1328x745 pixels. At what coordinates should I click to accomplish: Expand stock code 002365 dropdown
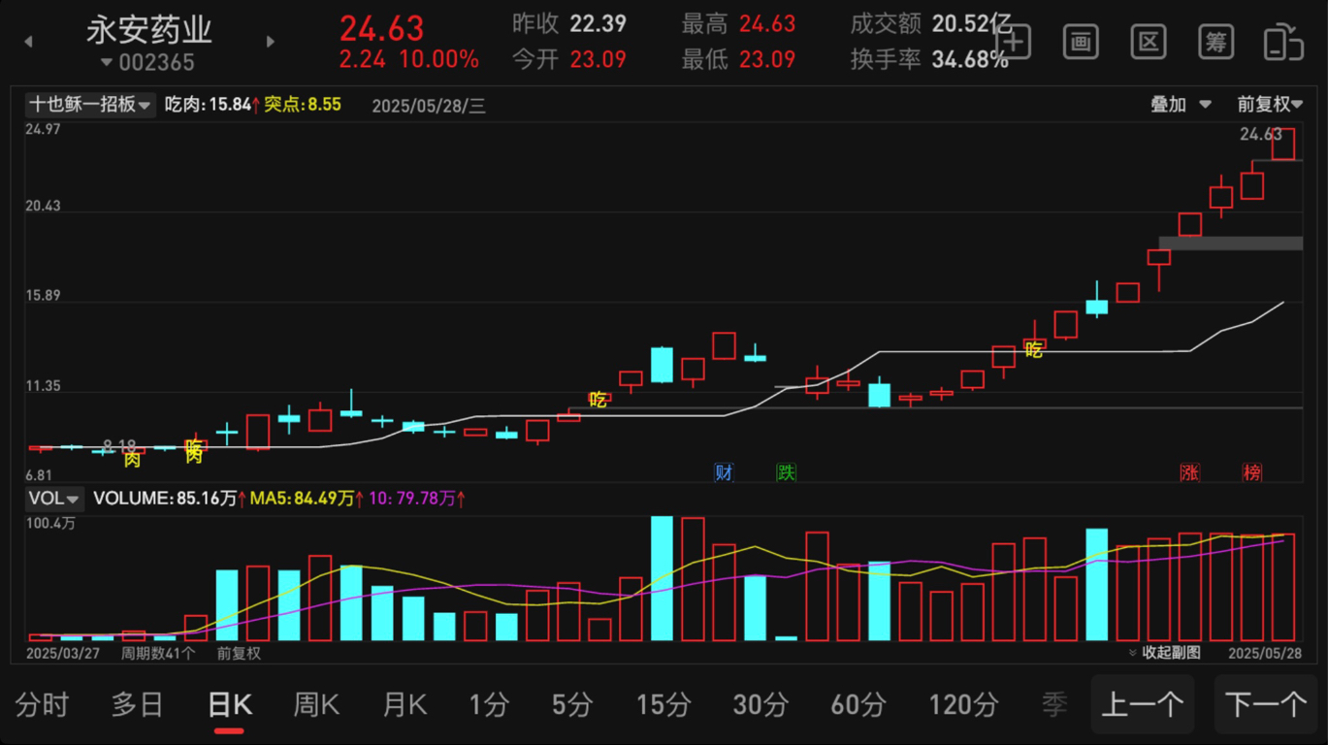pos(148,63)
